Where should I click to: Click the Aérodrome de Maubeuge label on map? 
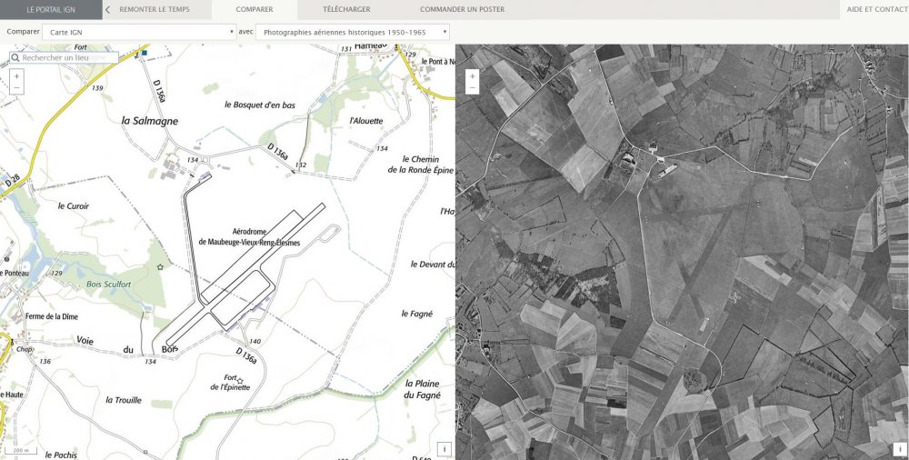253,238
